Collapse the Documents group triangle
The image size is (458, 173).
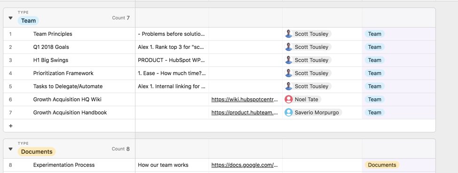coord(10,149)
